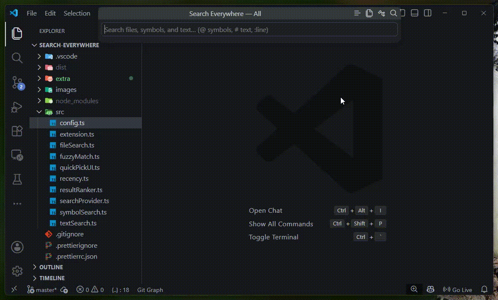Toggle the secondary side bar layout
Viewport: 498px width, 300px height.
click(428, 13)
